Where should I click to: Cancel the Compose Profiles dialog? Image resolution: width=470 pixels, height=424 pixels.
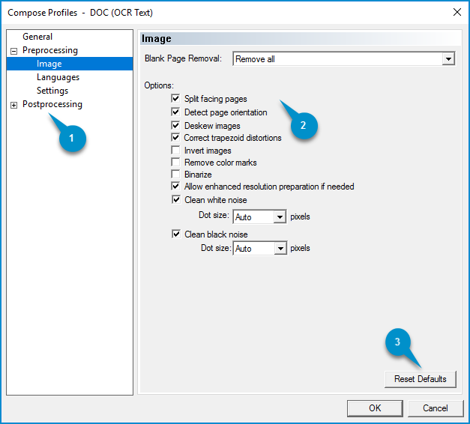(x=436, y=408)
